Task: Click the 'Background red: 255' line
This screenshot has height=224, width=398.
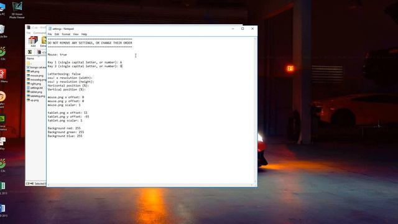Action: pyautogui.click(x=64, y=128)
